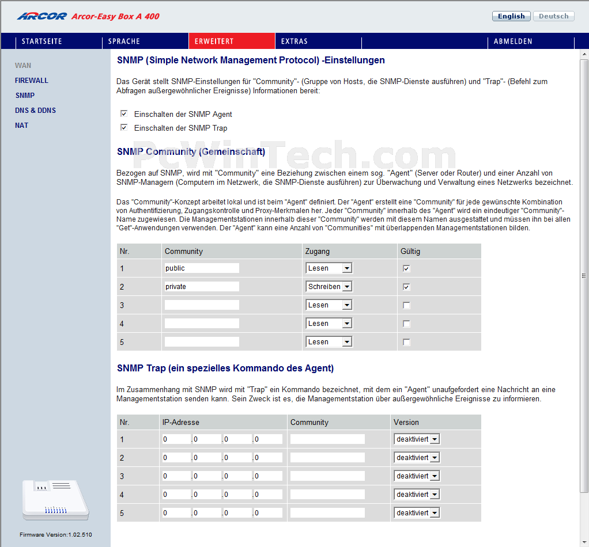Toggle the SNMP Trap checkbox

point(124,128)
